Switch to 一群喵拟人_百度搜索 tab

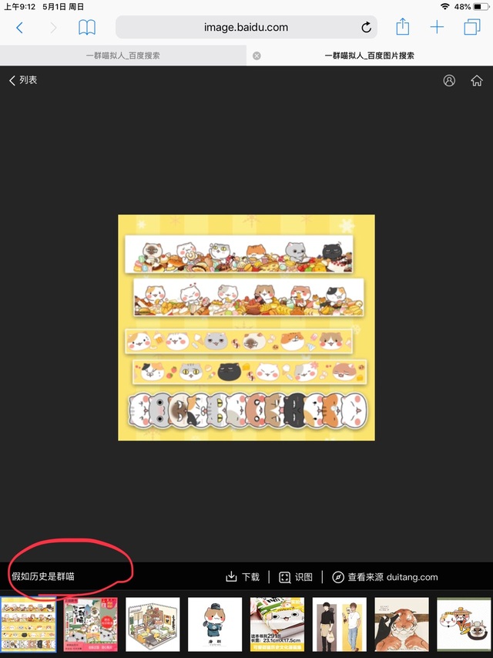pos(122,56)
